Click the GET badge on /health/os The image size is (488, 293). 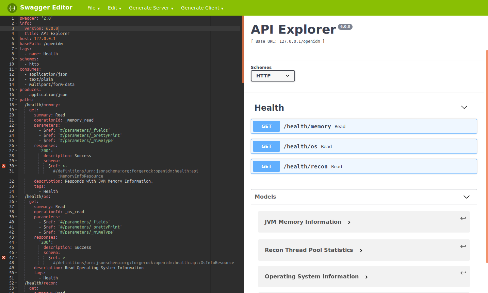point(266,146)
